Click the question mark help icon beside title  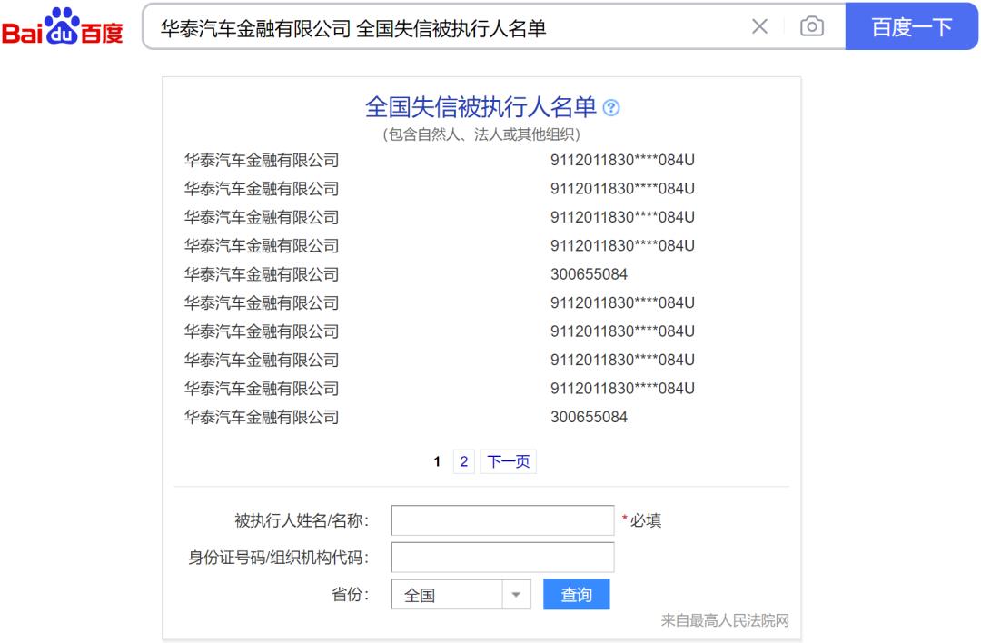click(613, 108)
